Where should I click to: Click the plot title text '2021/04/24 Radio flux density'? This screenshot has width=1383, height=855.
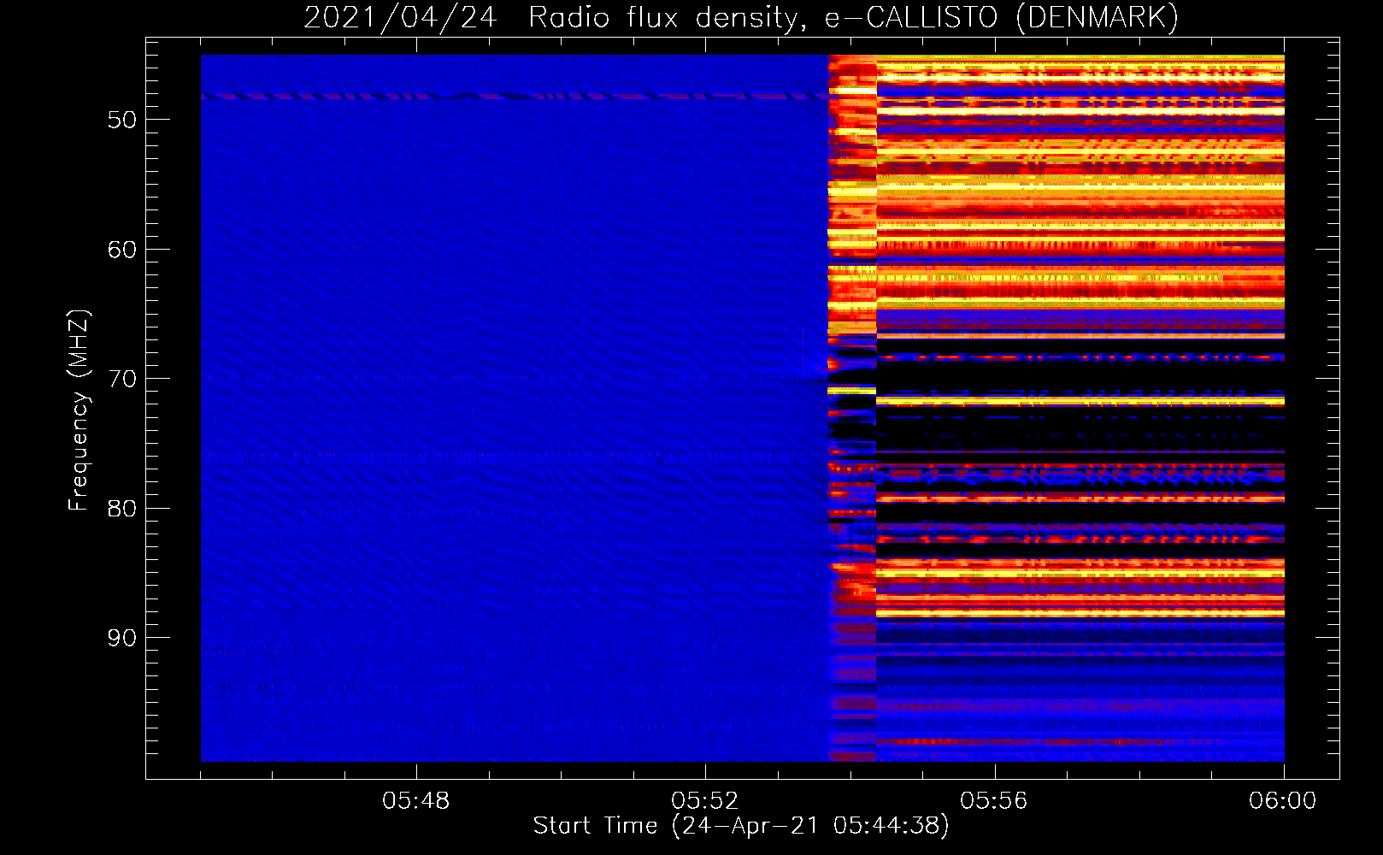click(554, 18)
